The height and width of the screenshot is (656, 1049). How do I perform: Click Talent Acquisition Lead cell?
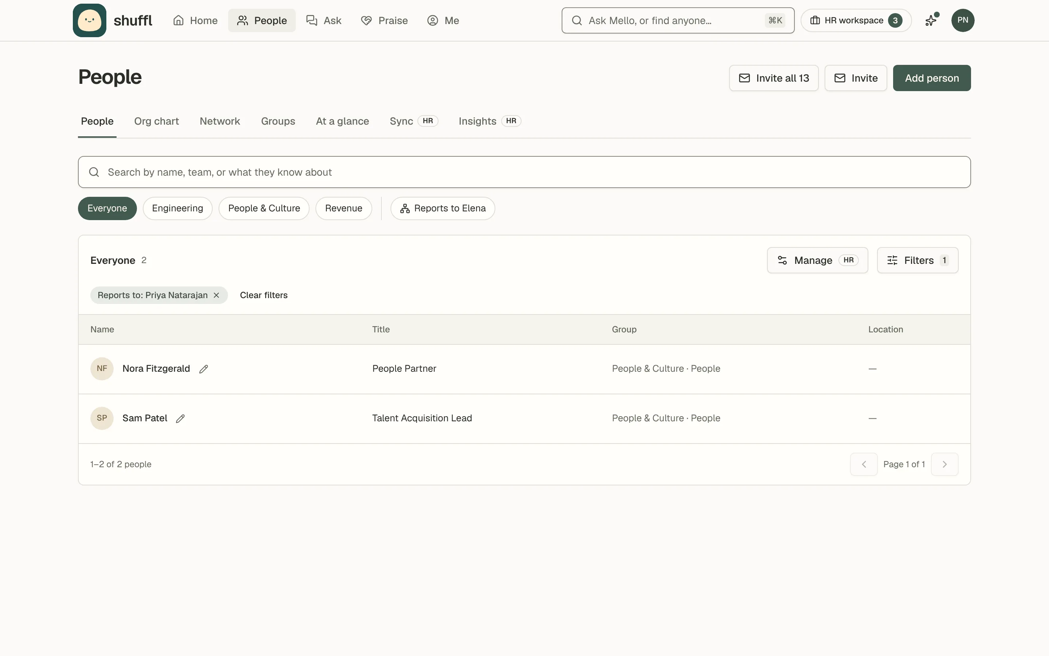pos(422,418)
